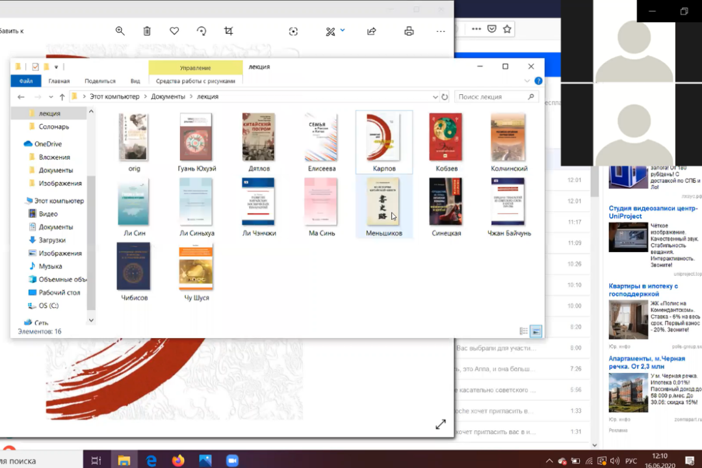Refresh the лекция folder view
The image size is (702, 468).
coord(445,97)
